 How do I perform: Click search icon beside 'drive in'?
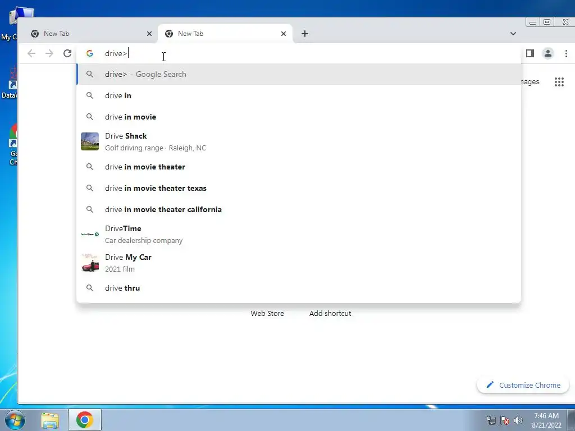[89, 95]
